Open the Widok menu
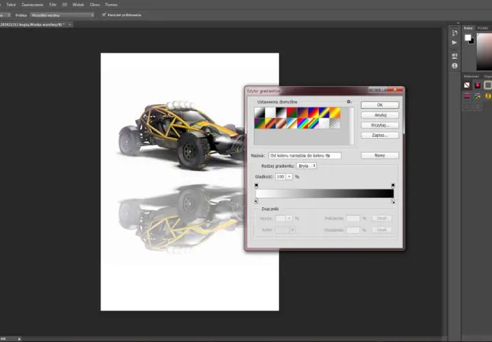 click(78, 5)
